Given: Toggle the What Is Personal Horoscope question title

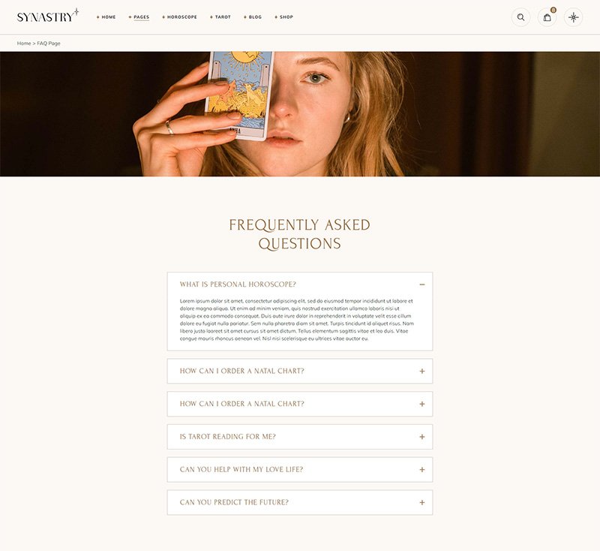Looking at the screenshot, I should coord(238,285).
